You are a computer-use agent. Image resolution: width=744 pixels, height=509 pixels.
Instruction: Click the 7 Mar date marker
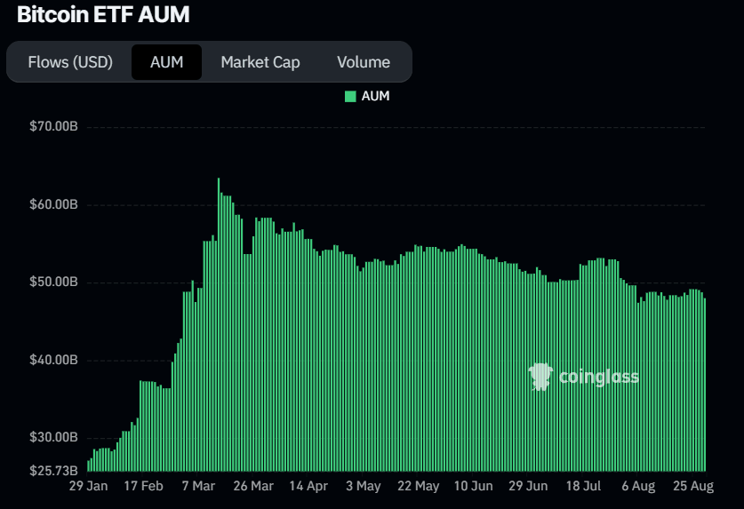[x=197, y=487]
